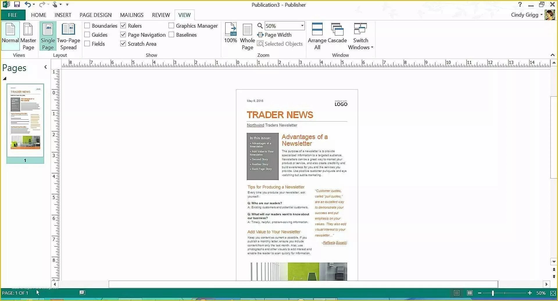Viewport: 558px width, 301px height.
Task: Click the status bar zoom slider
Action: point(493,293)
